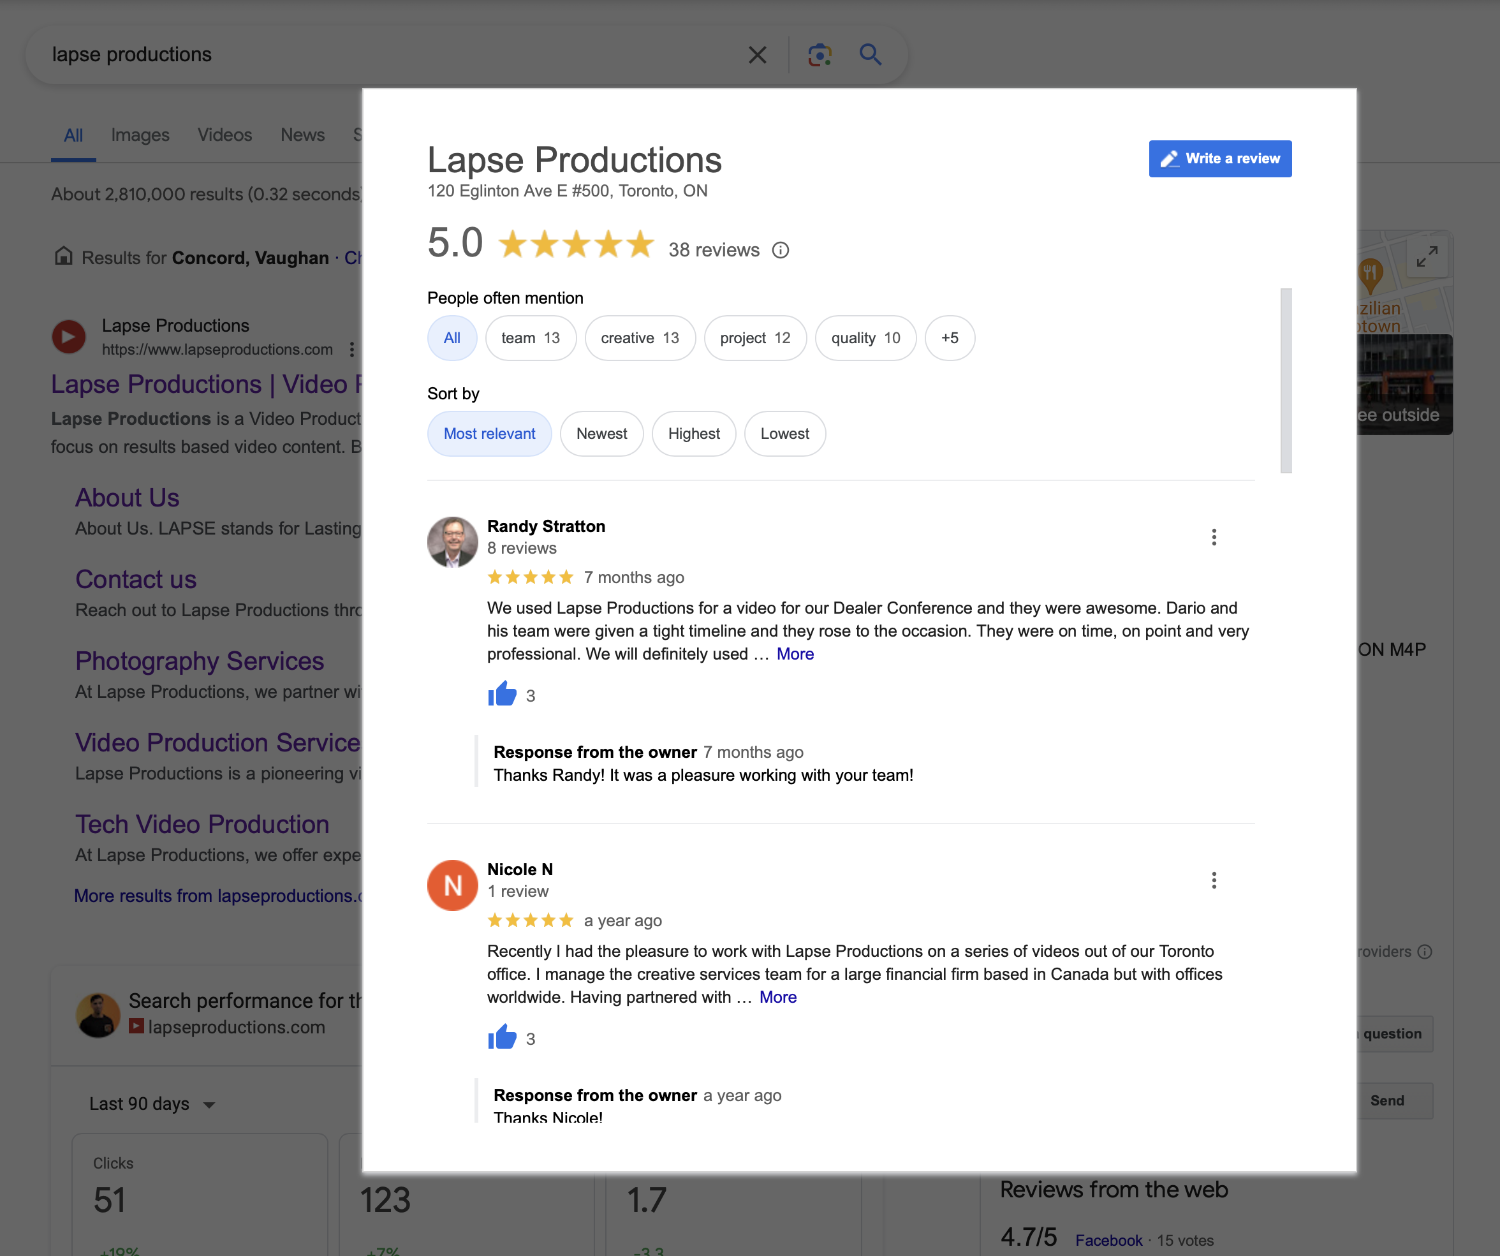The width and height of the screenshot is (1500, 1256).
Task: Open options menu for Nicole N's review
Action: tap(1214, 880)
